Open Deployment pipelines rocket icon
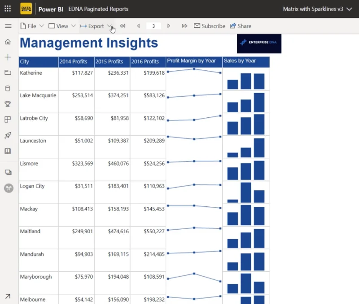Image resolution: width=359 pixels, height=304 pixels. 8,135
